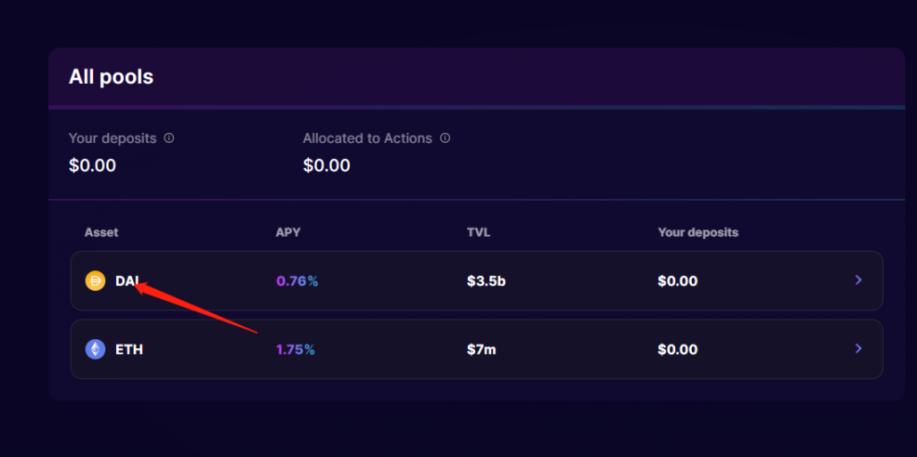The height and width of the screenshot is (457, 917).
Task: Click the DAI coin icon
Action: [x=95, y=281]
